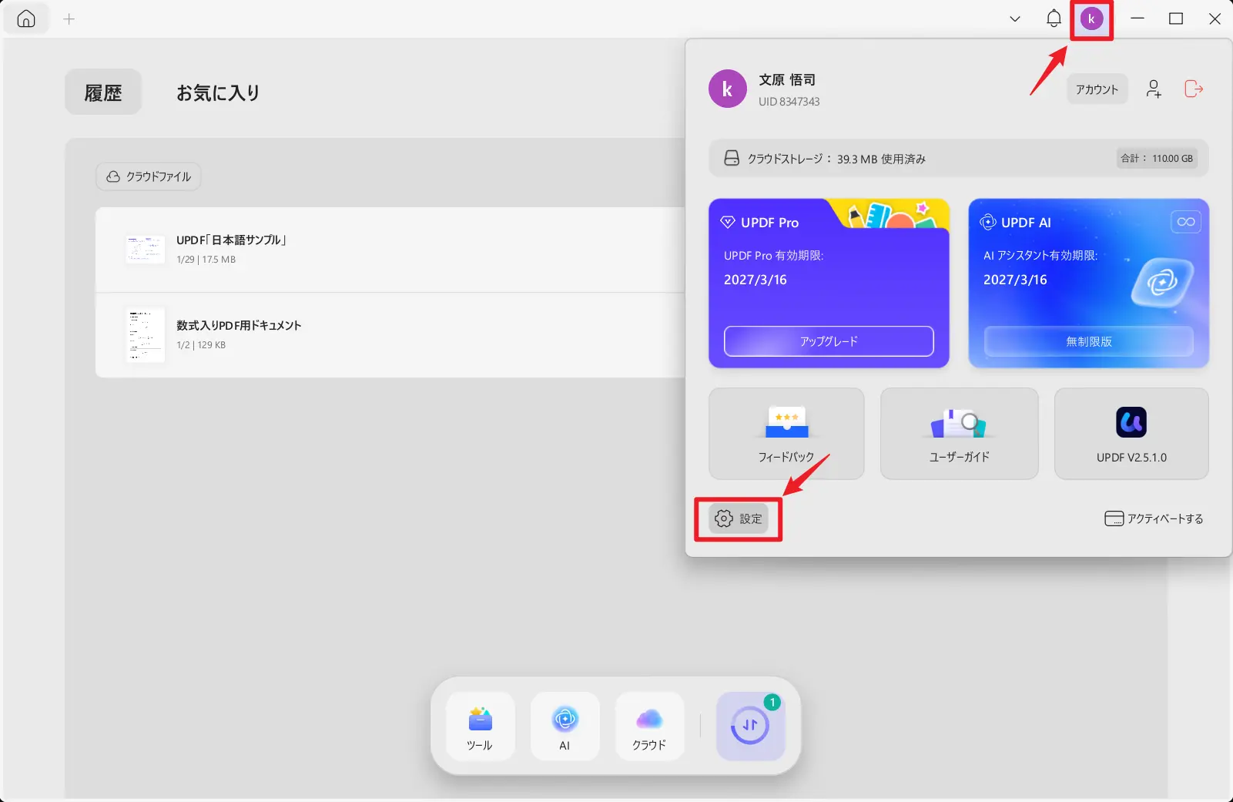Click the UPDF Pro expiry date 2027/3/16
Screen dimensions: 1233x802
[756, 280]
